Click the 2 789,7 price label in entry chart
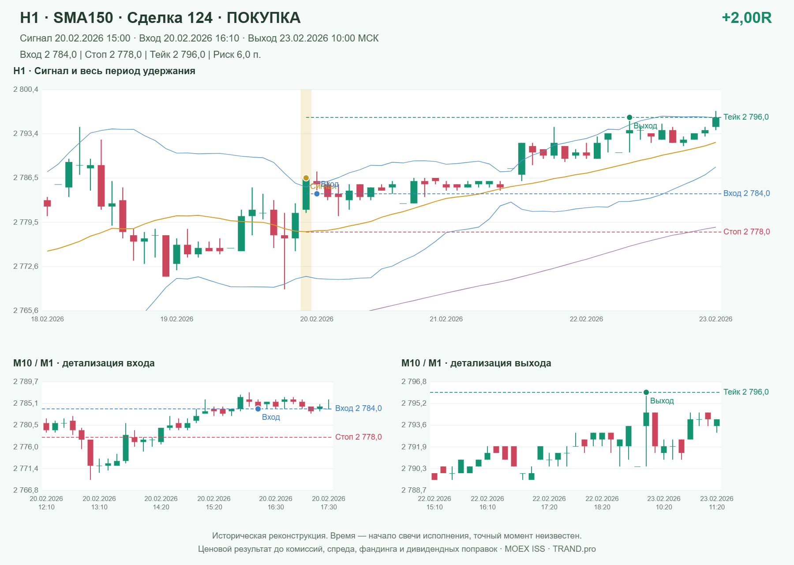794x565 pixels. tap(26, 382)
